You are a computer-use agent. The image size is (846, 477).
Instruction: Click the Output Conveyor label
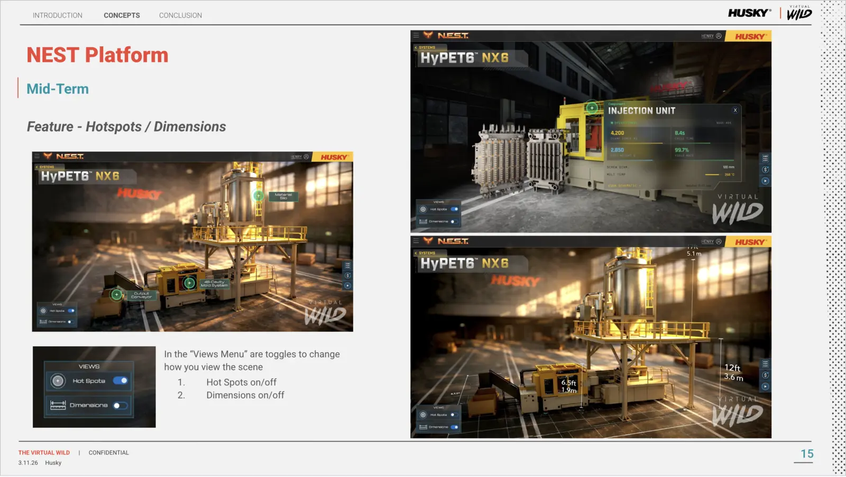pos(141,295)
